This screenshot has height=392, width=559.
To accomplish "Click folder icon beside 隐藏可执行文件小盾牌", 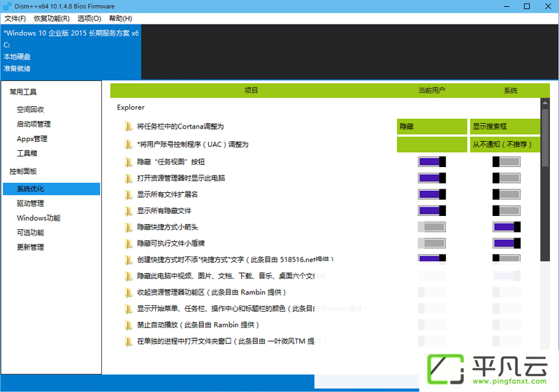I will (129, 243).
